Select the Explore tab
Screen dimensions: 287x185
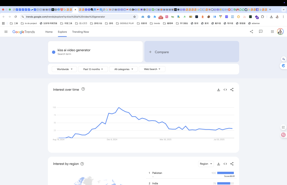tap(62, 32)
